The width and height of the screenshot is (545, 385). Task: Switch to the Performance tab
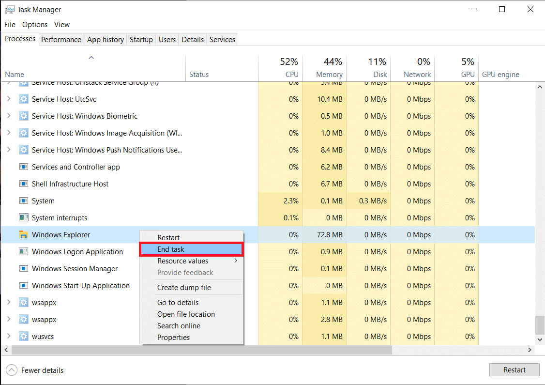[61, 40]
